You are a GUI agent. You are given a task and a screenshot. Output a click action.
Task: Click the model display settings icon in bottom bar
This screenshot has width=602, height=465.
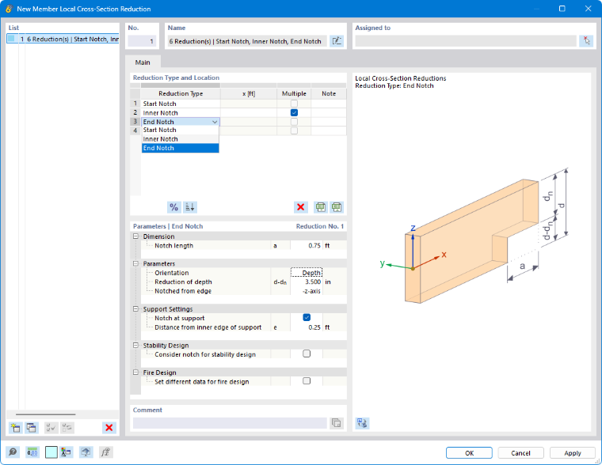[66, 452]
